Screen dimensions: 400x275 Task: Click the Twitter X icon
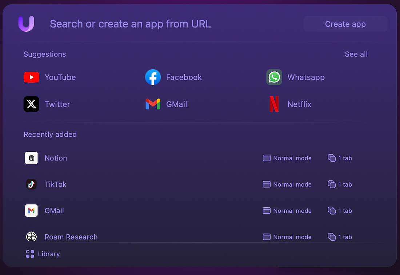point(31,104)
